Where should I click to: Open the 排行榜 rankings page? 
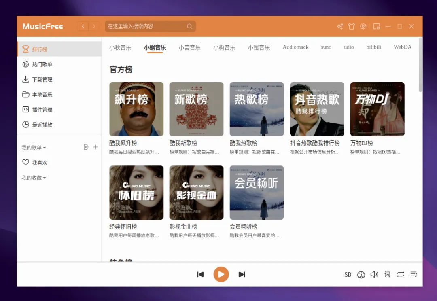[59, 49]
